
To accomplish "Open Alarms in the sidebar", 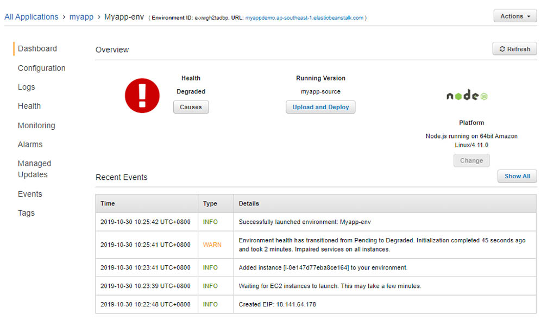I will [x=30, y=144].
